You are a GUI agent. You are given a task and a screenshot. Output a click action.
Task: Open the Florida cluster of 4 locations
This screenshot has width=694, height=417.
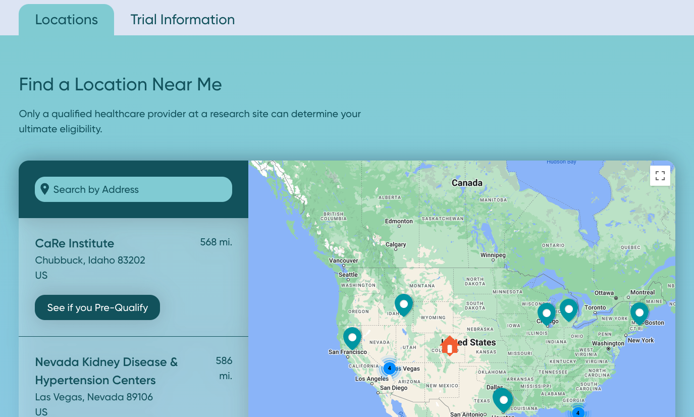pos(578,412)
